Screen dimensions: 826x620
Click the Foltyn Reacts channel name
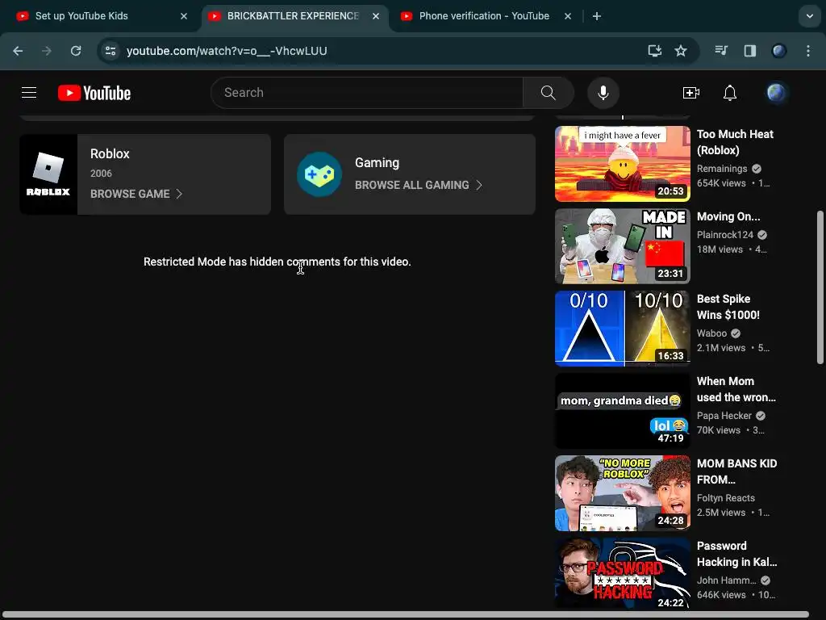coord(726,498)
